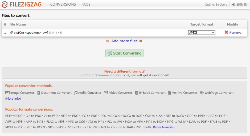Screen dimensions: 250x136
Task: Click 7Z to ZIP conversion
Action: click(91, 127)
